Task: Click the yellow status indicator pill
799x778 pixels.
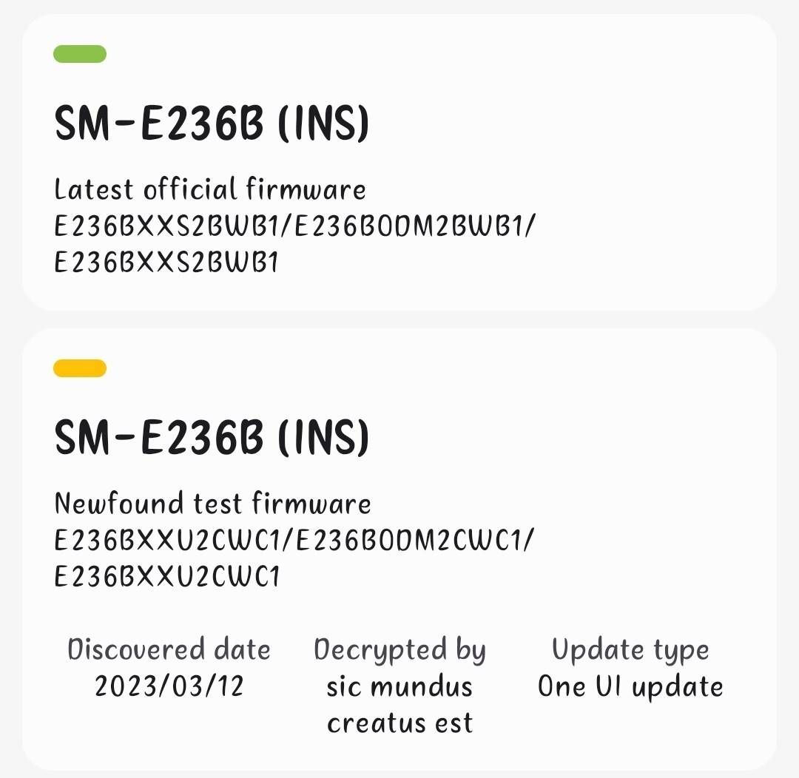Action: tap(79, 368)
